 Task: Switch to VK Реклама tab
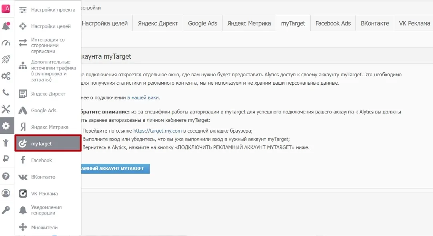(414, 24)
